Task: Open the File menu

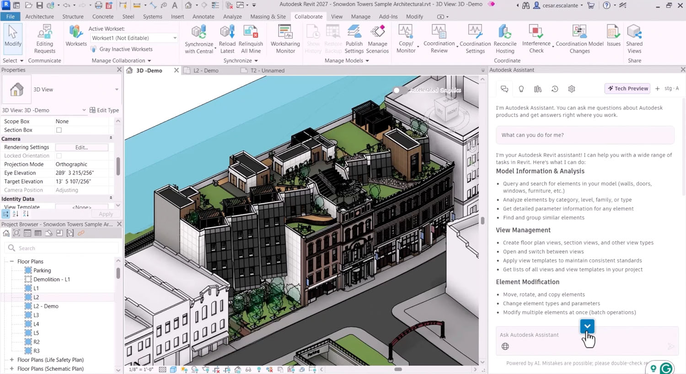Action: [x=10, y=16]
